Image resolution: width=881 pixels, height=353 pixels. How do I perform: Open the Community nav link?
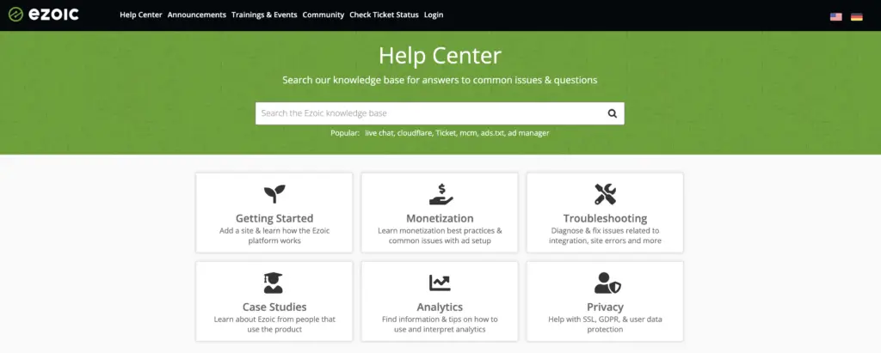coord(323,15)
